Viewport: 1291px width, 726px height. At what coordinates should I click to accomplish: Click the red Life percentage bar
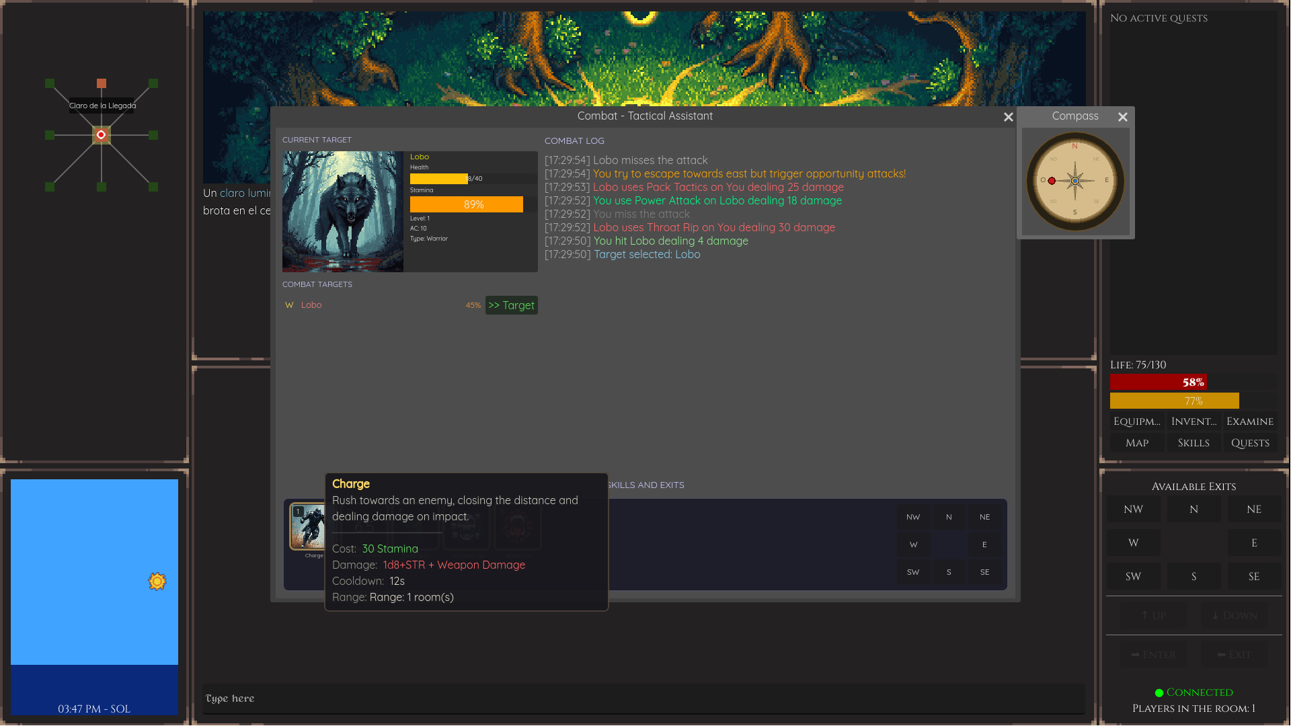click(x=1158, y=382)
